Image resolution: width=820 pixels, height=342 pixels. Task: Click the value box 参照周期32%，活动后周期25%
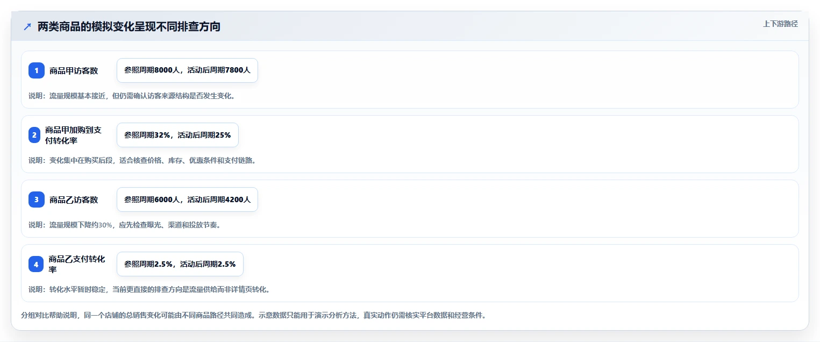(x=177, y=135)
